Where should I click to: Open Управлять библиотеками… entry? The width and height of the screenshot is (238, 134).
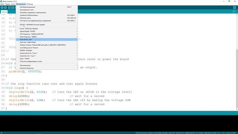[x=47, y=15]
